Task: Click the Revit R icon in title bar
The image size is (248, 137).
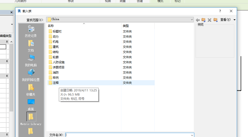Action: click(x=19, y=11)
